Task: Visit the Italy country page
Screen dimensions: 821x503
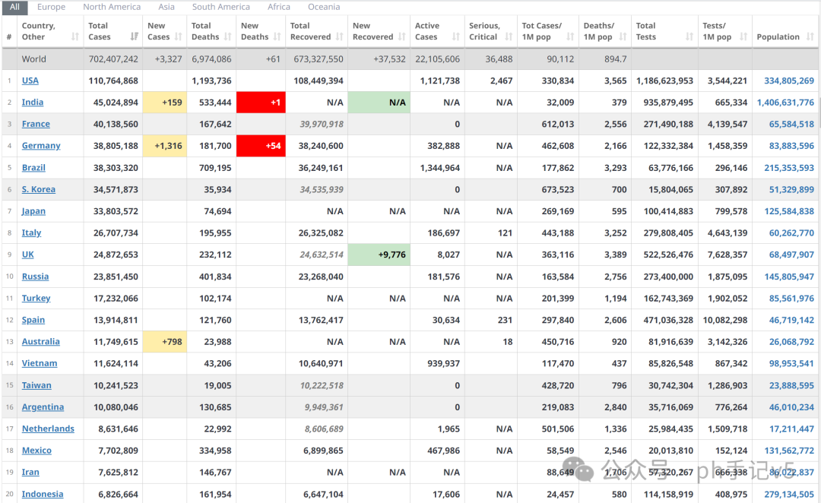Action: [31, 233]
